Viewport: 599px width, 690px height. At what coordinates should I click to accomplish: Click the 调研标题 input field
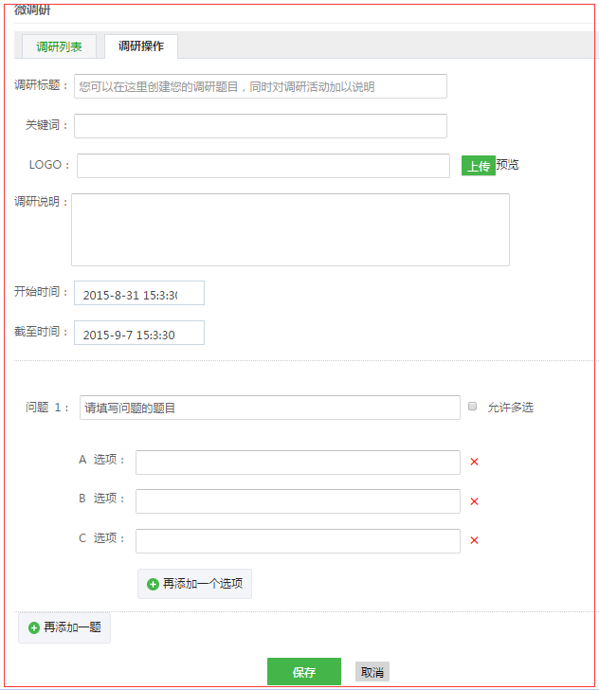coord(261,86)
